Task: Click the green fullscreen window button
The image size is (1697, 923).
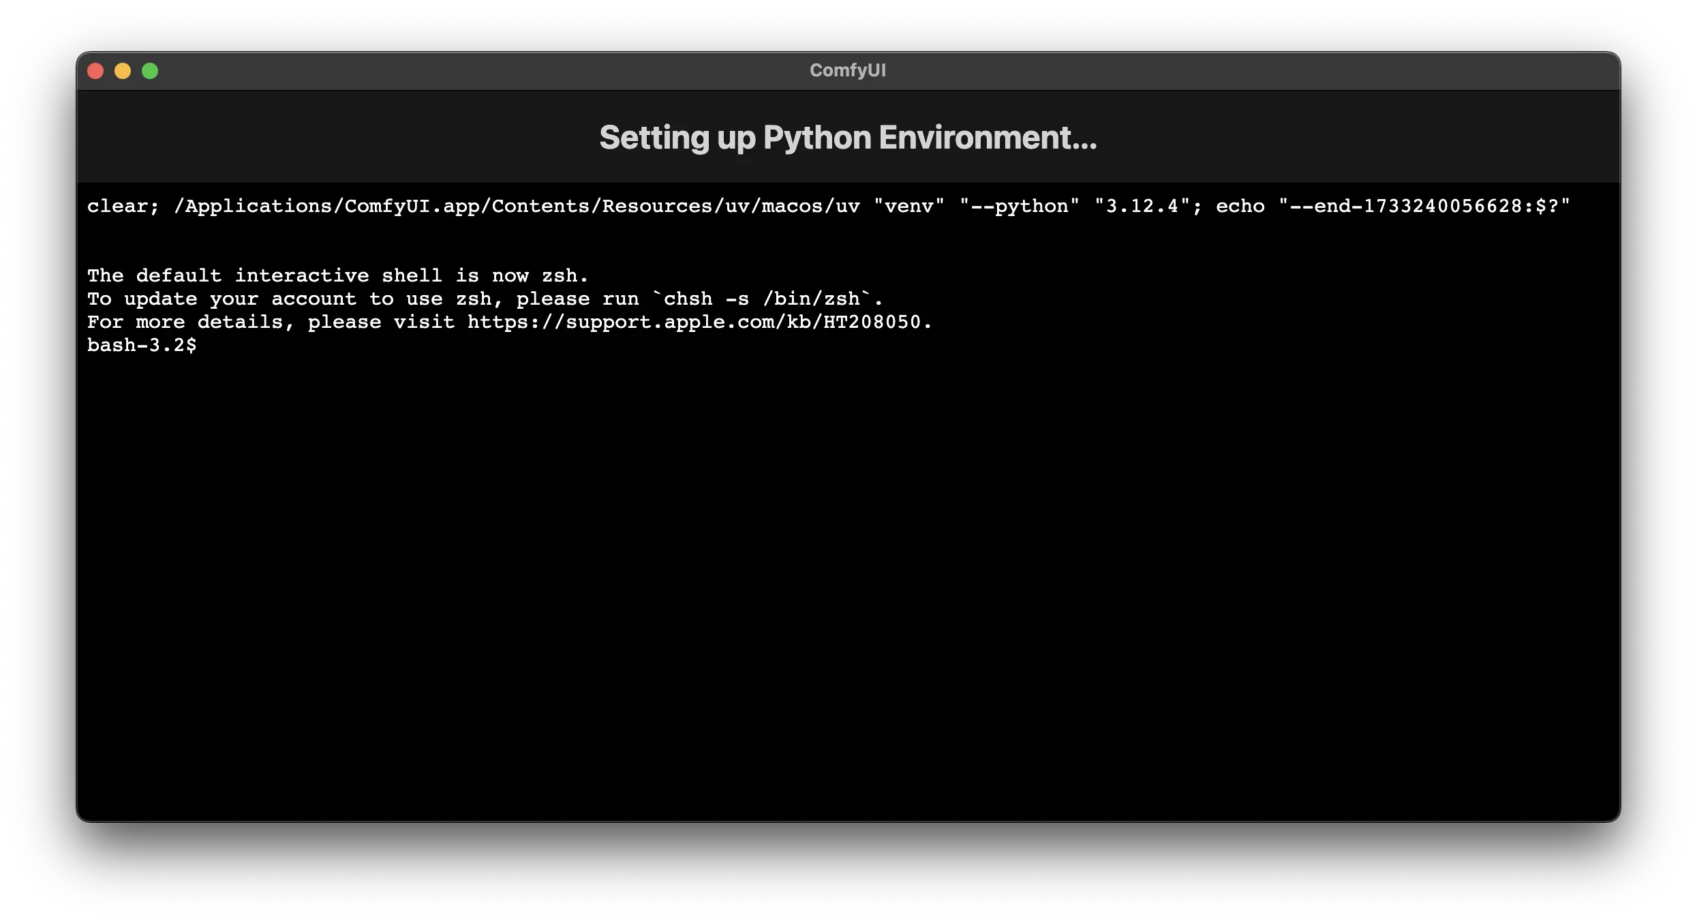Action: pyautogui.click(x=150, y=71)
